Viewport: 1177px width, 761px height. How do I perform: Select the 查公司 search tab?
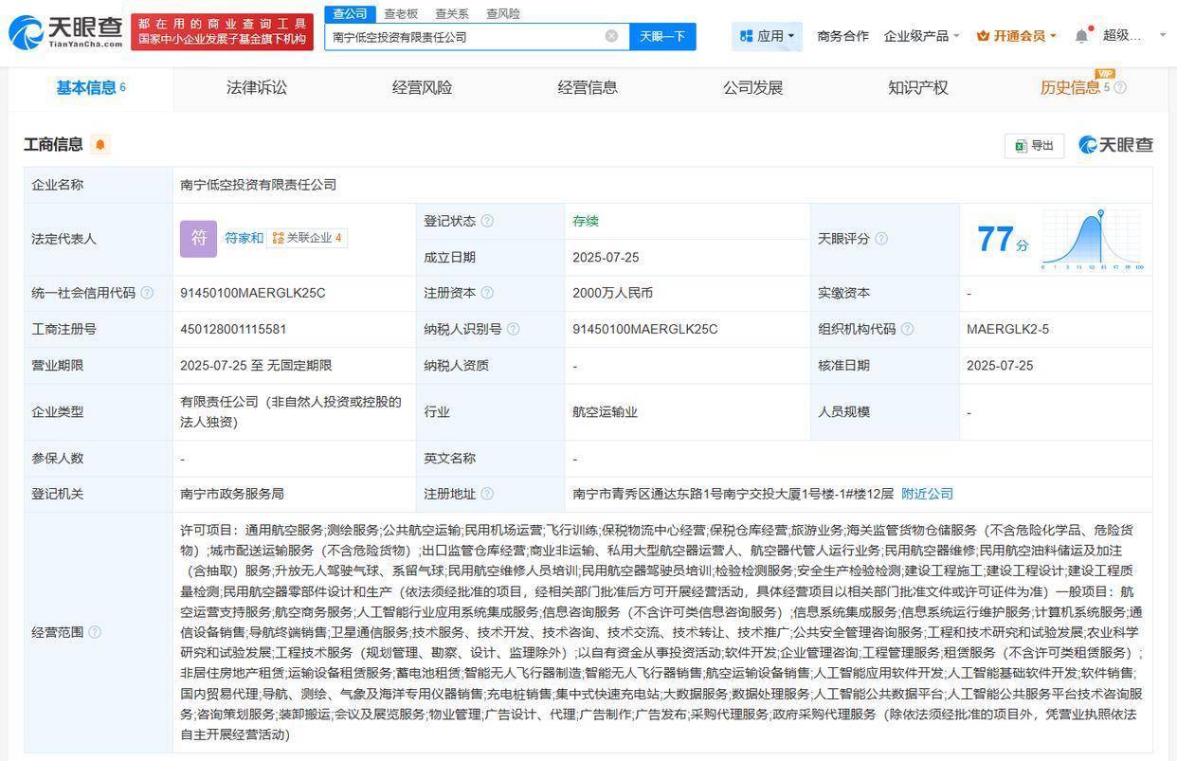click(x=350, y=13)
